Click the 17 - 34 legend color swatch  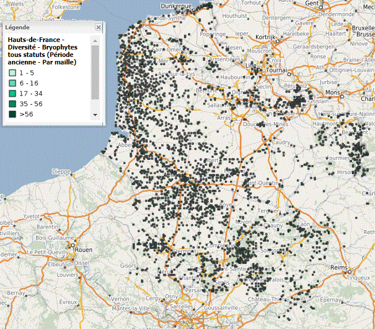[12, 93]
